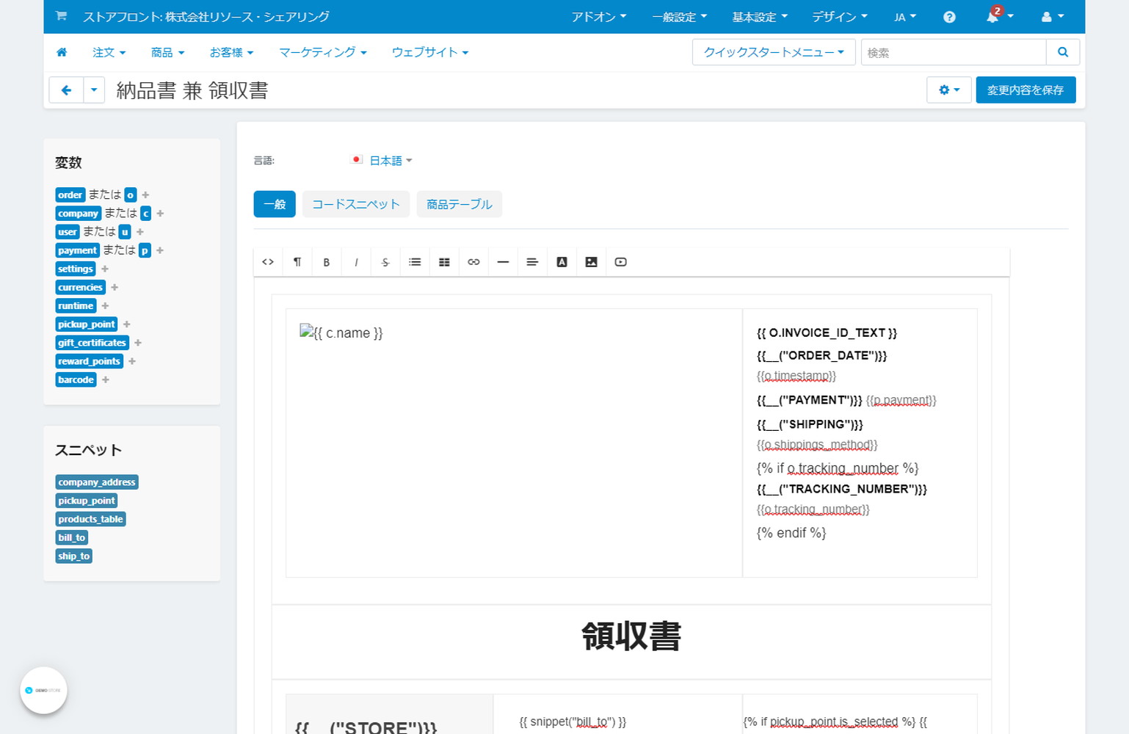Switch to the 一般 tab

point(275,204)
